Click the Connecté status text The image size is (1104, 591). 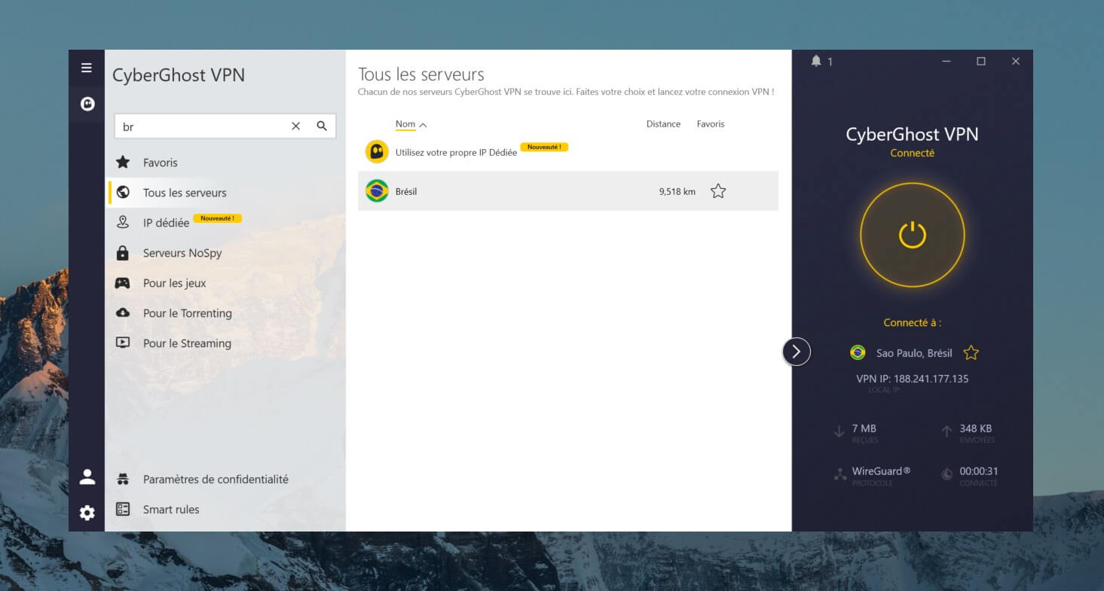912,153
